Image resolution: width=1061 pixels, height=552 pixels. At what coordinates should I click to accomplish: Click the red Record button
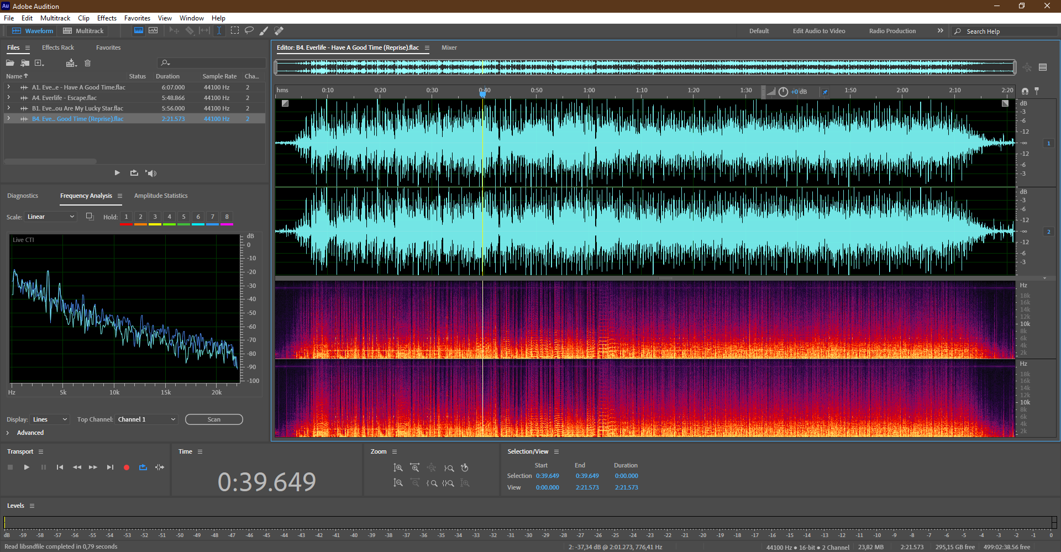tap(127, 467)
